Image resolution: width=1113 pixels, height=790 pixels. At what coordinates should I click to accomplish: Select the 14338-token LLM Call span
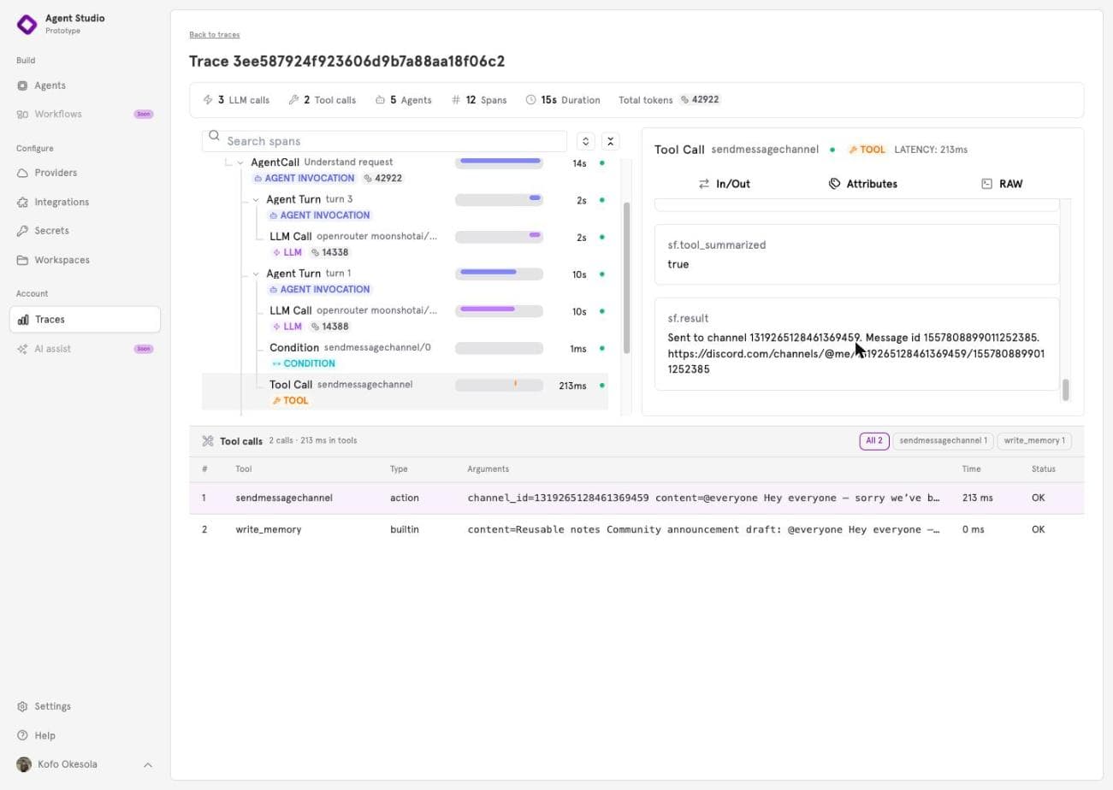[x=405, y=244]
